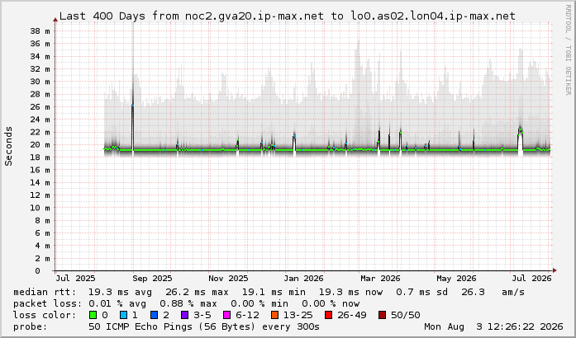This screenshot has height=338, width=576.
Task: Click the green loss color swatch for 0
Action: [93, 315]
